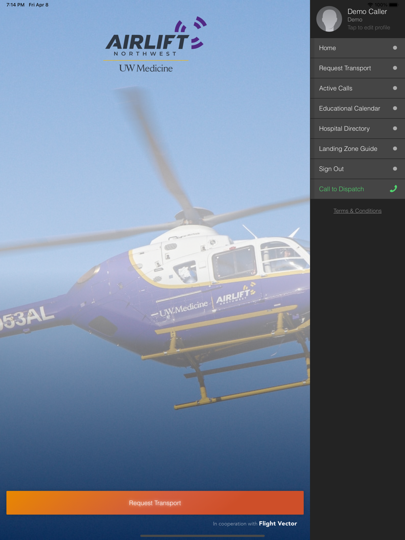Click the green phone icon
Image resolution: width=405 pixels, height=540 pixels.
click(x=393, y=189)
